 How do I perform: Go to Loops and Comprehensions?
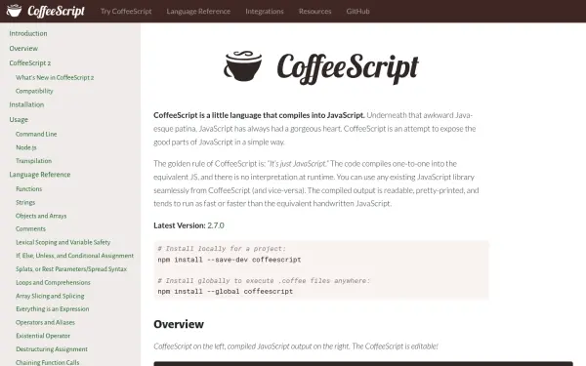pyautogui.click(x=53, y=283)
